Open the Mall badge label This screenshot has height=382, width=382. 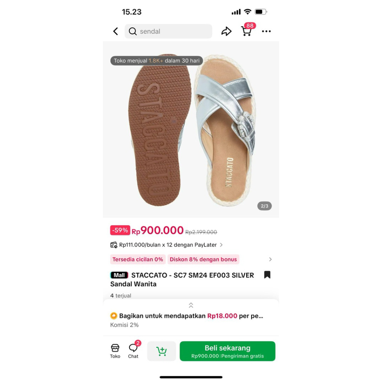click(119, 275)
